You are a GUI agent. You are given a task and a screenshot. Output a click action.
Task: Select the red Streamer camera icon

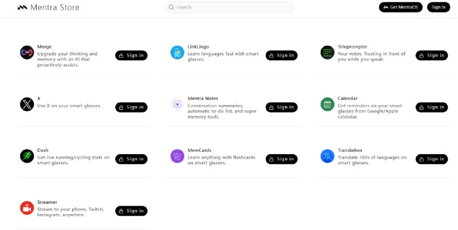pyautogui.click(x=27, y=208)
